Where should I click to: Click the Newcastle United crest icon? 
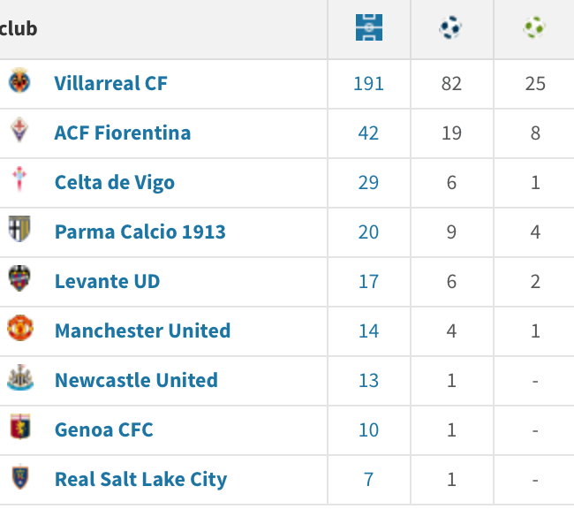(x=19, y=380)
